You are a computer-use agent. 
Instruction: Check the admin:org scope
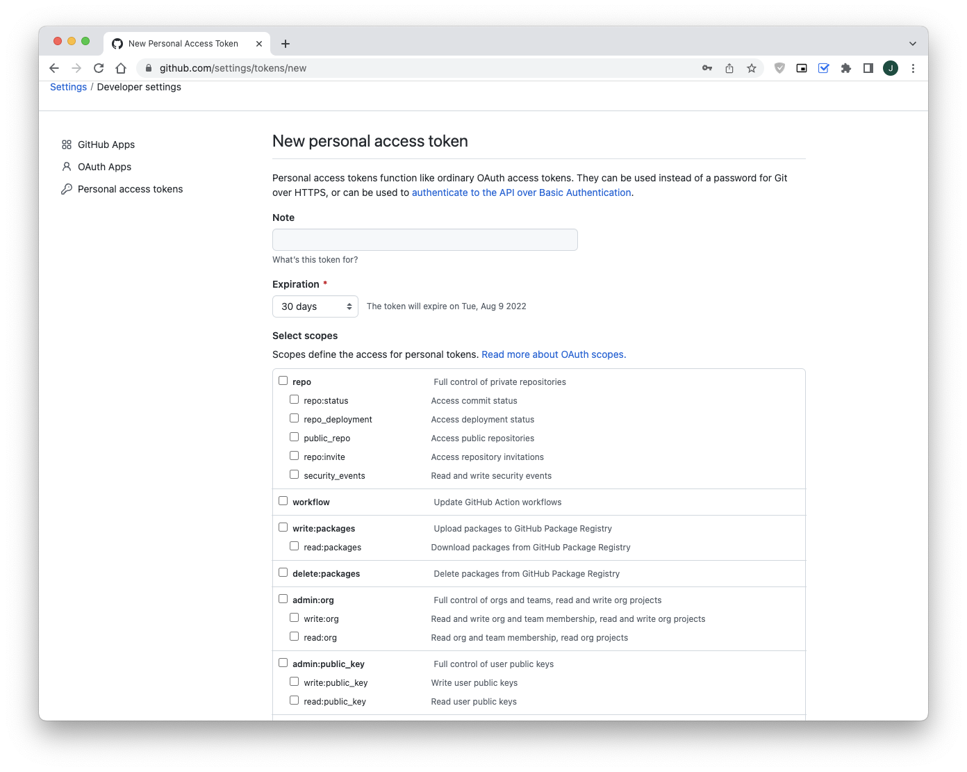283,599
